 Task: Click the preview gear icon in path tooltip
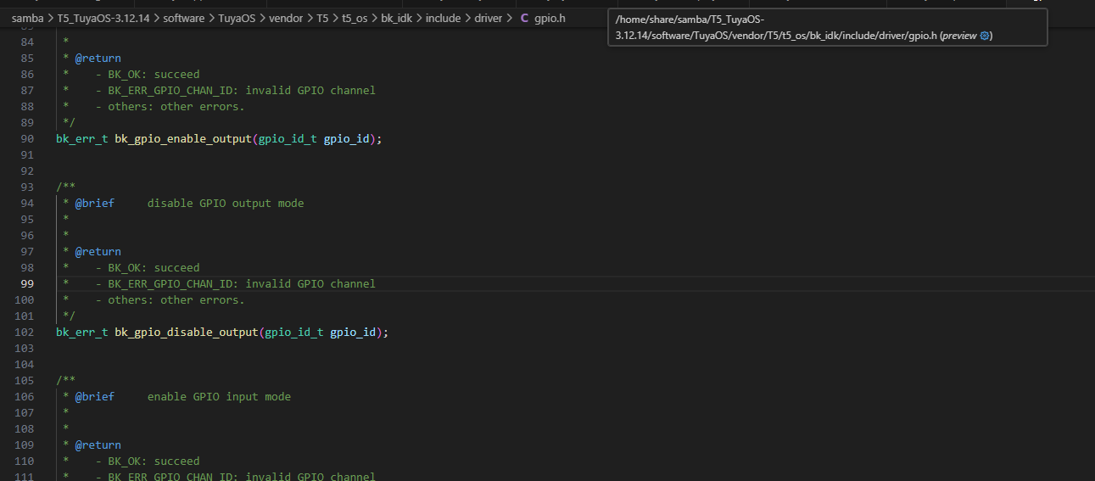(985, 36)
